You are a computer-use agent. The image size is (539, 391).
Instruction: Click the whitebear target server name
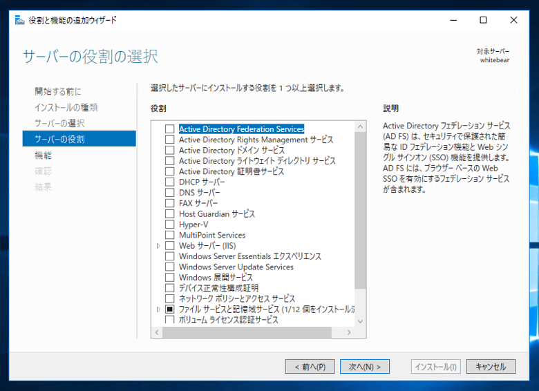point(495,60)
